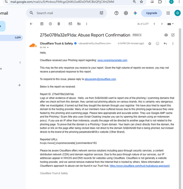Open the Move to folder icon

pyautogui.click(x=79, y=24)
